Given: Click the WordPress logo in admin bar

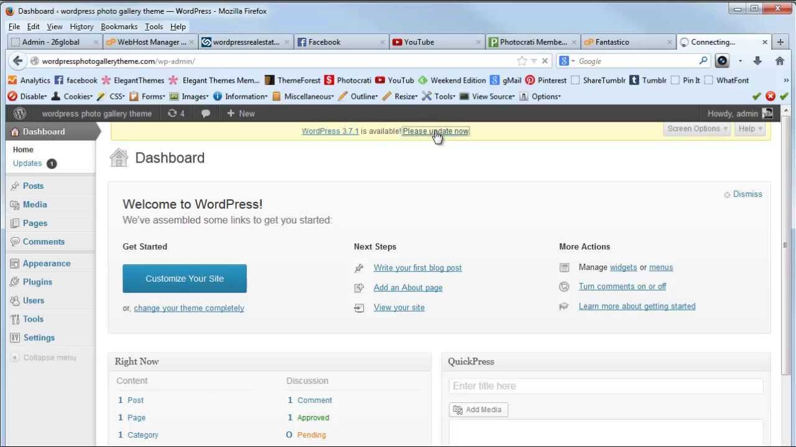Looking at the screenshot, I should (20, 114).
